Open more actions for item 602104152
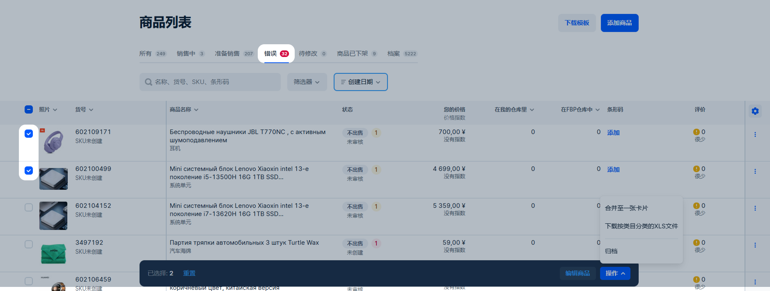The image size is (770, 291). (755, 208)
